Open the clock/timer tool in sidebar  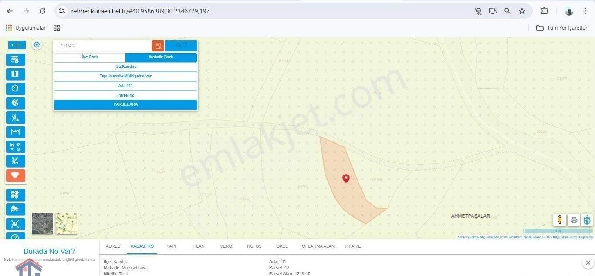click(16, 88)
